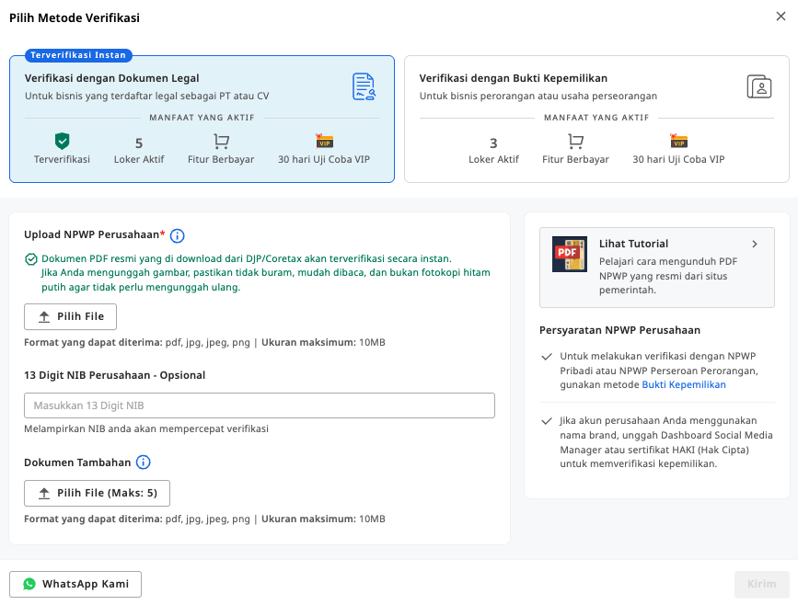
Task: Focus the 13 Digit NIB input field
Action: [x=260, y=405]
